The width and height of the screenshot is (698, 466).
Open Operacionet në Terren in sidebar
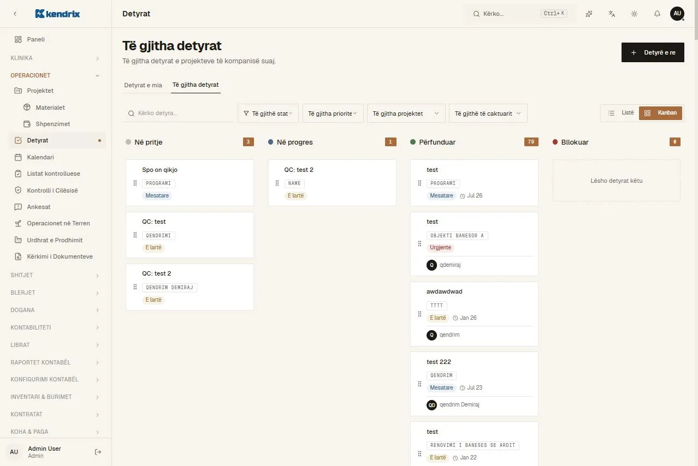click(56, 223)
